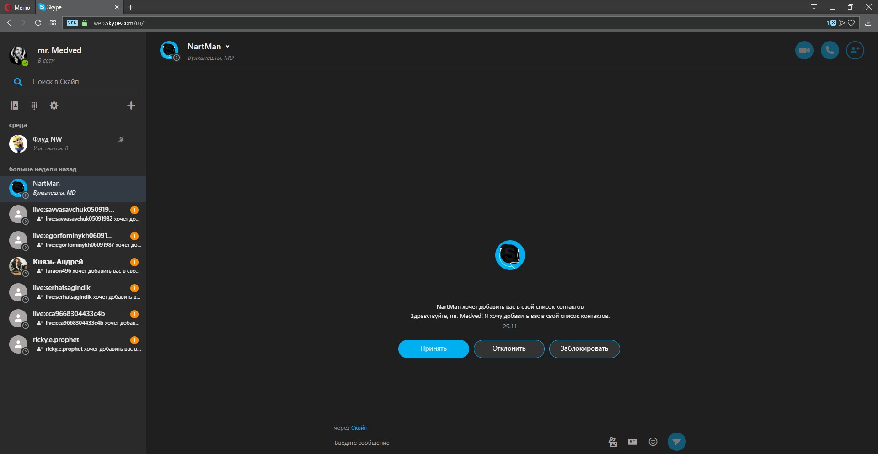Send contact card icon
The height and width of the screenshot is (454, 878).
click(632, 442)
